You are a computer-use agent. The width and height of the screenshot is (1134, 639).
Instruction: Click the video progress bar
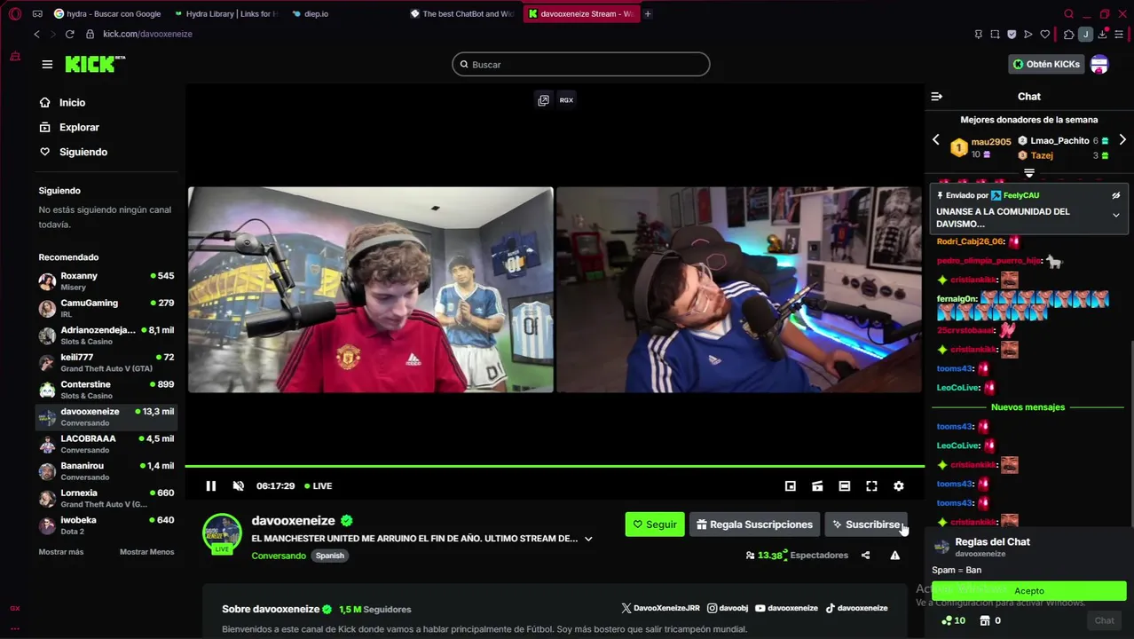[x=555, y=466]
